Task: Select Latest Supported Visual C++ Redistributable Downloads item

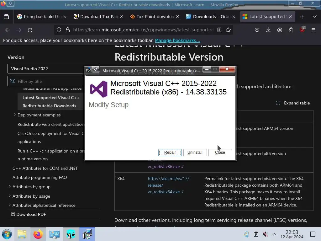Action: click(51, 102)
